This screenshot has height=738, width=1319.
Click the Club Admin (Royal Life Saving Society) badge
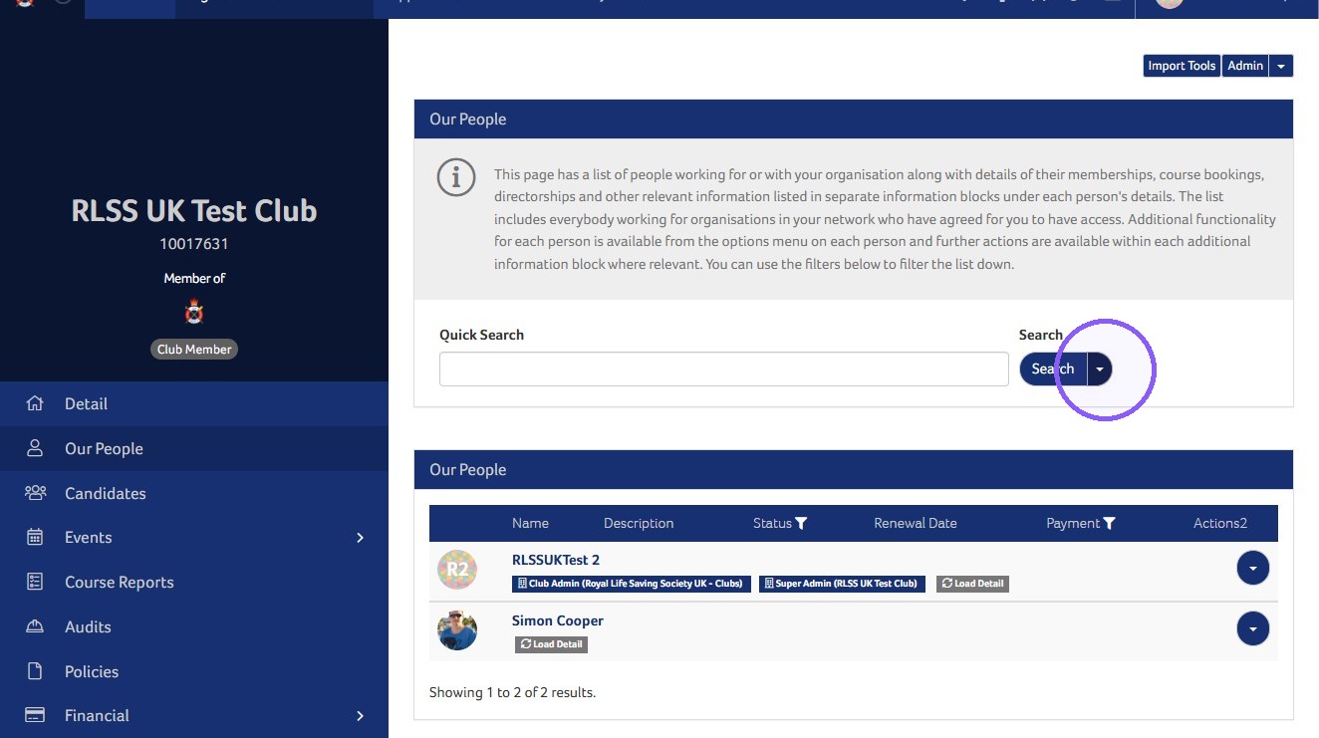[632, 584]
